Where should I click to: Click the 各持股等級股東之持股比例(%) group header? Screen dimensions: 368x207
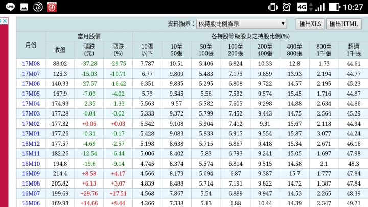click(x=250, y=36)
